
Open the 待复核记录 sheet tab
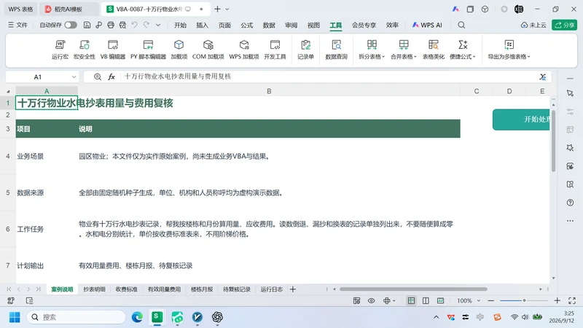pyautogui.click(x=237, y=289)
